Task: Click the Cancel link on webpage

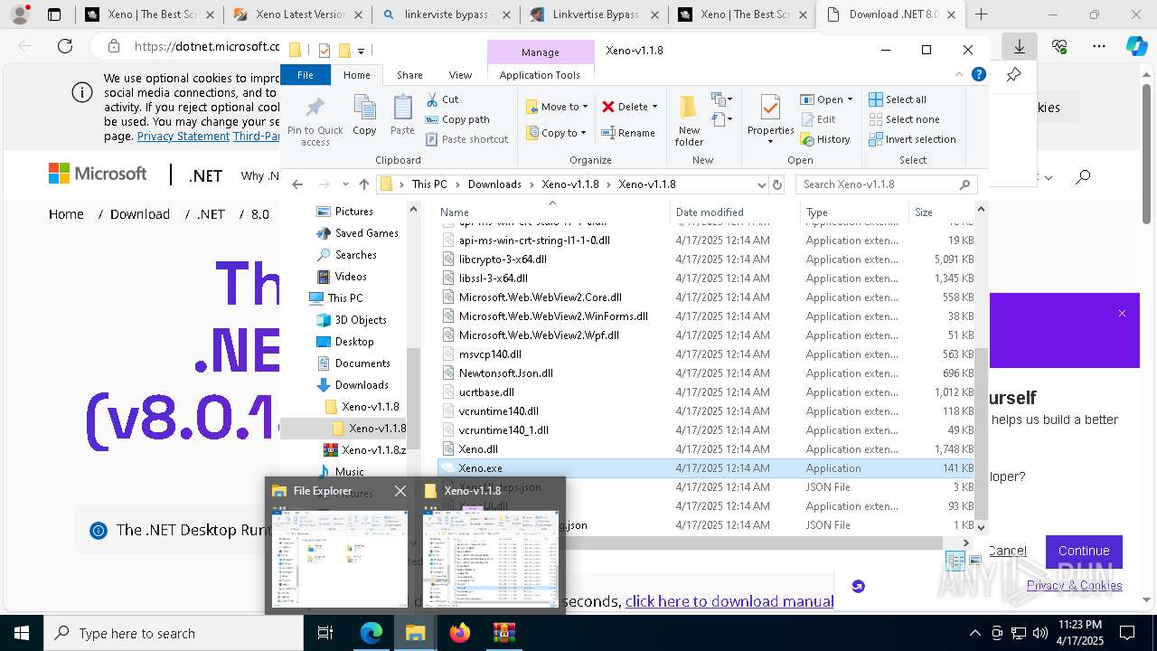Action: 1007,551
